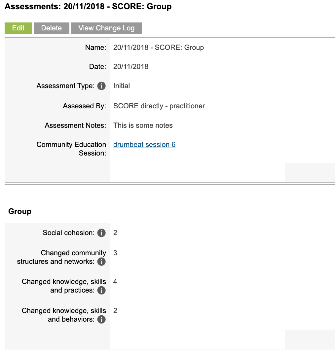This screenshot has width=335, height=352.
Task: Click the score 3 for community structures
Action: tap(115, 253)
